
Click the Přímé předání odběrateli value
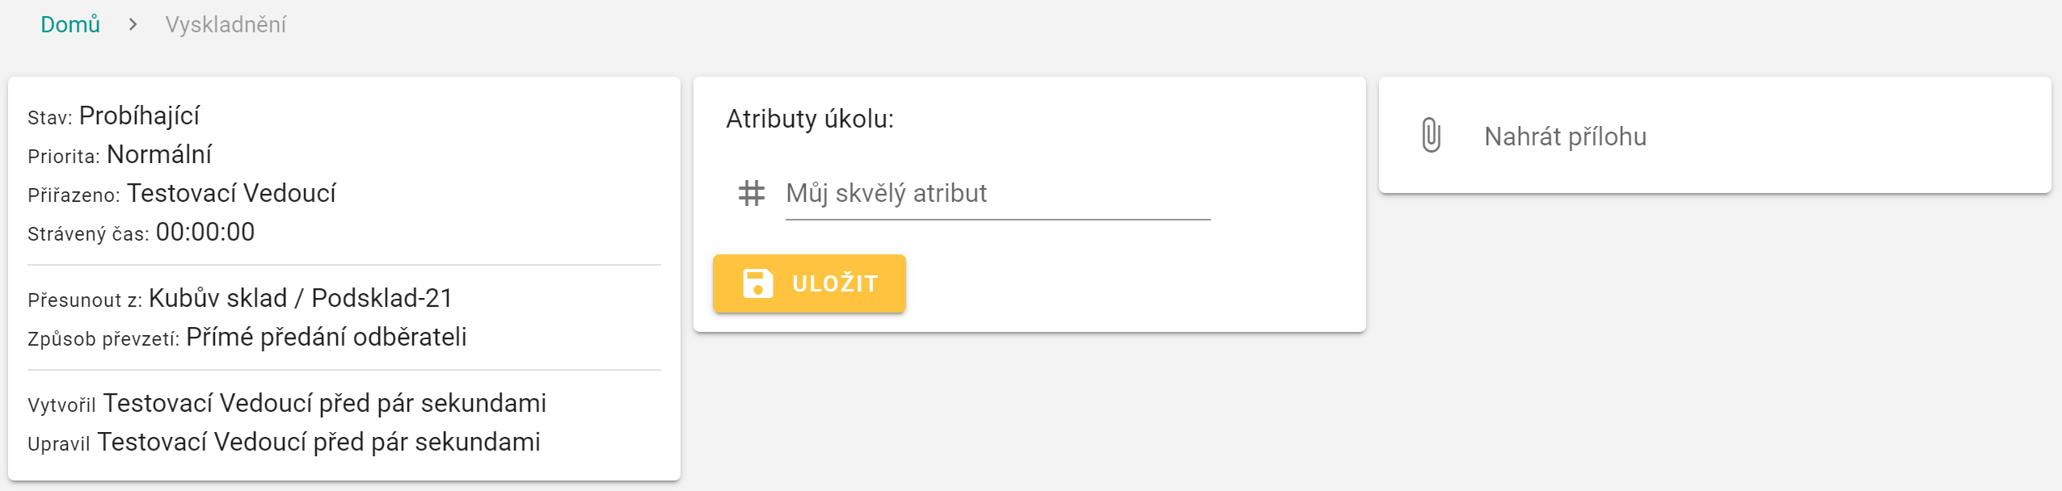click(x=327, y=338)
